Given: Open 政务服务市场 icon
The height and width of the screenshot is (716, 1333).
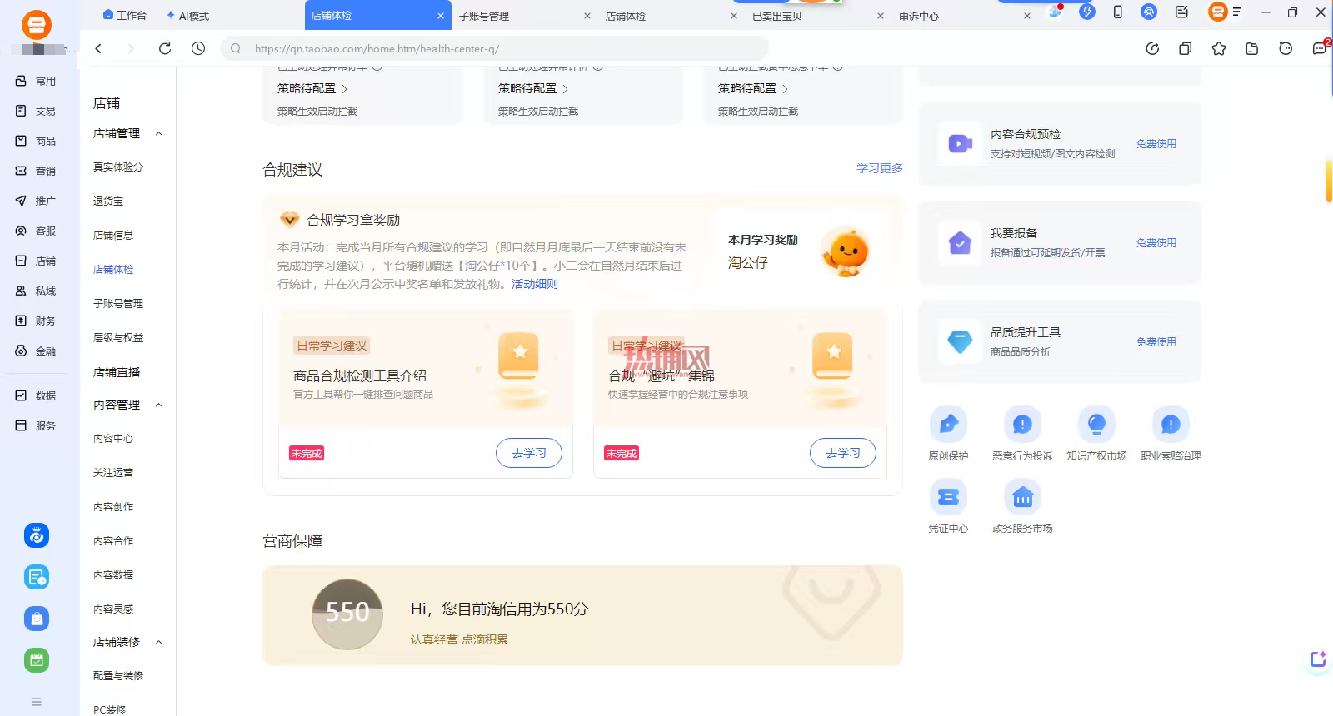Looking at the screenshot, I should [1022, 497].
